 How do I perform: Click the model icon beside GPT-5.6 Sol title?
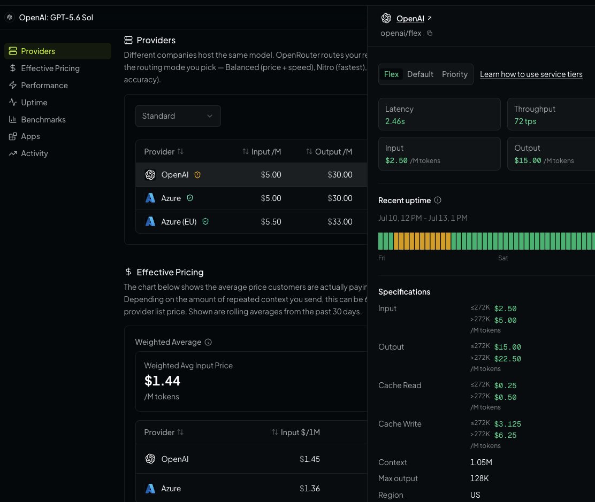tap(10, 17)
